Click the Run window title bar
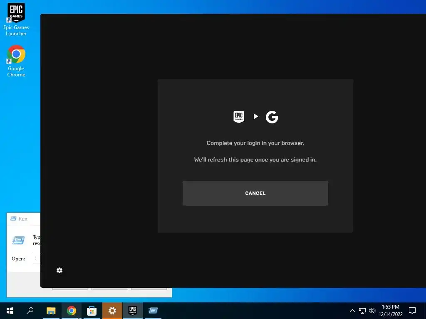Viewport: 426px width, 319px height. coord(23,218)
